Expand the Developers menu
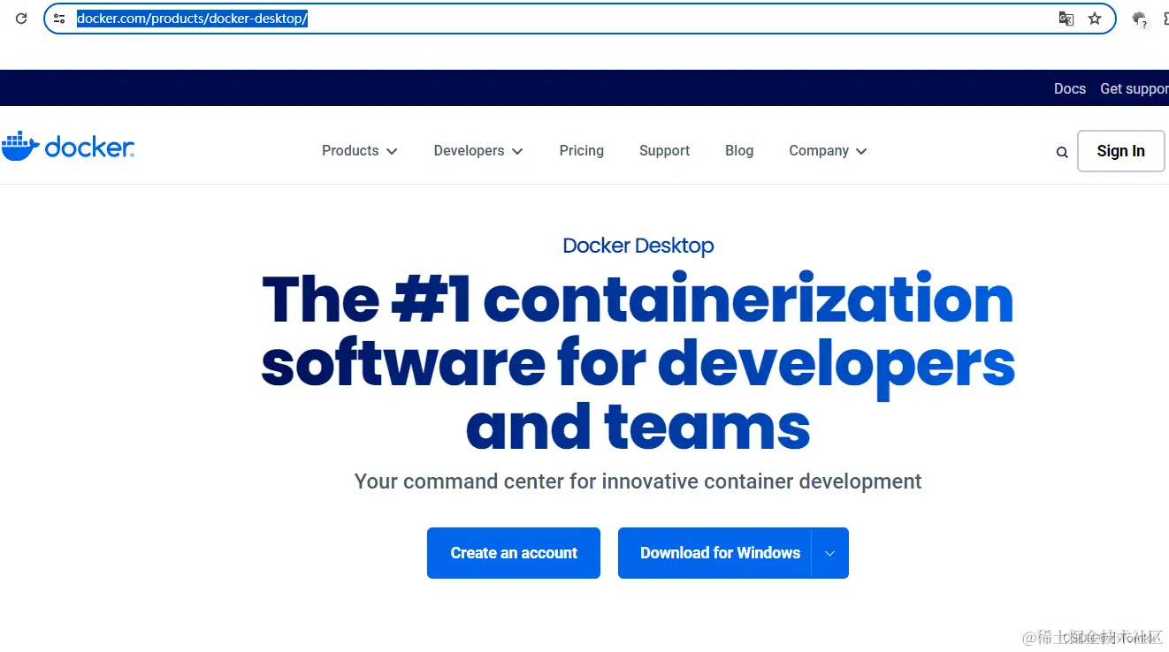 [x=478, y=151]
